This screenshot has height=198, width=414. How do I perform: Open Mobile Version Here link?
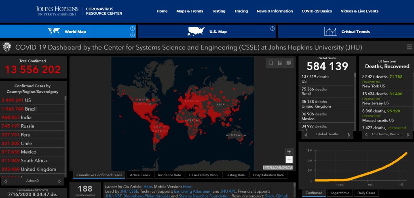187,187
